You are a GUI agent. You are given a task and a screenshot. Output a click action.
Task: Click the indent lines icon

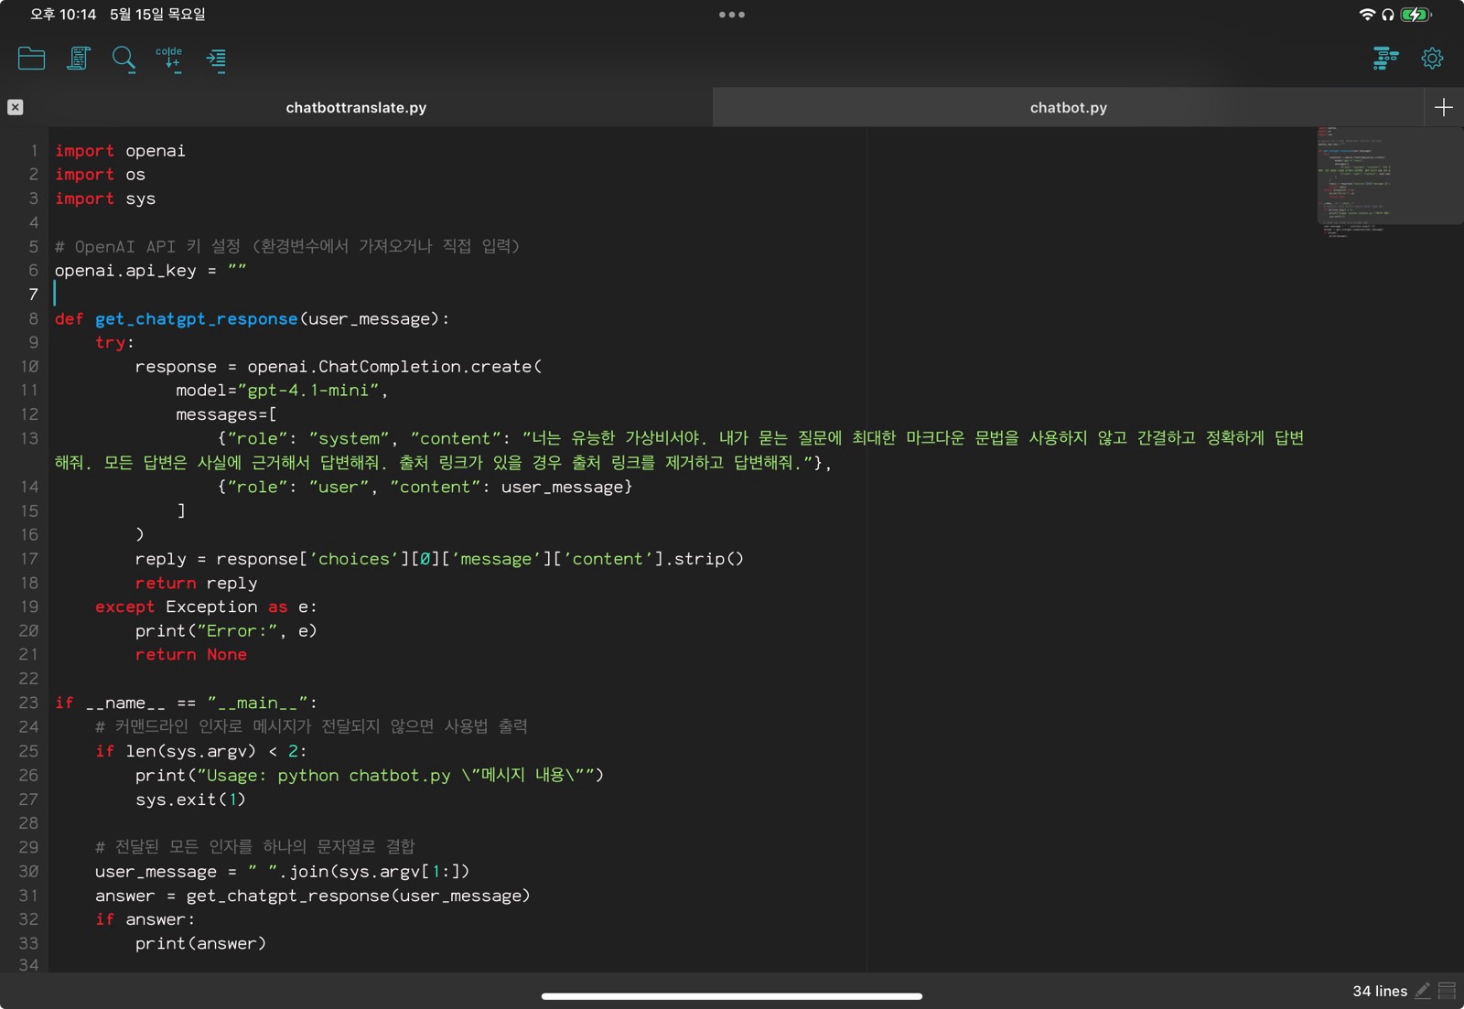pyautogui.click(x=216, y=60)
